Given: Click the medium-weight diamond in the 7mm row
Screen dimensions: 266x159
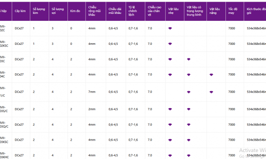Looking at the screenshot, I should (x=189, y=92).
